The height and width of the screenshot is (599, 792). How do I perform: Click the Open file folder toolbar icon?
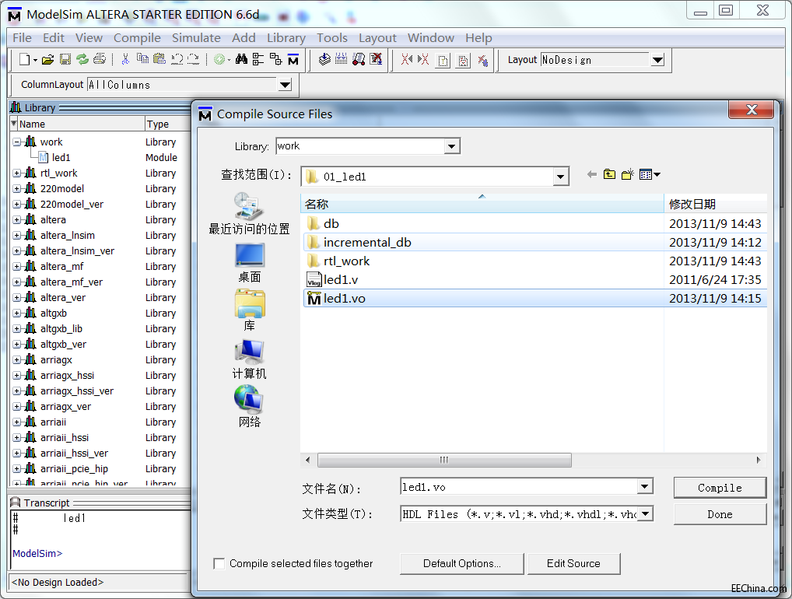[x=47, y=60]
